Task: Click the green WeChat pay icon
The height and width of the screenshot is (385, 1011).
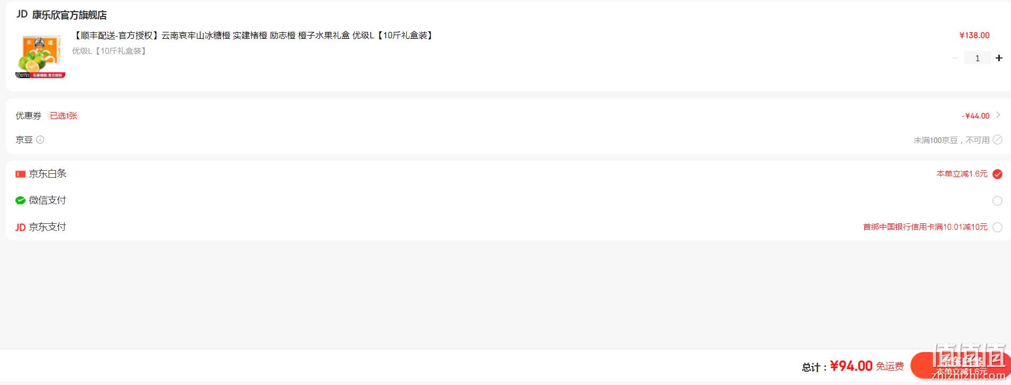Action: click(x=21, y=200)
